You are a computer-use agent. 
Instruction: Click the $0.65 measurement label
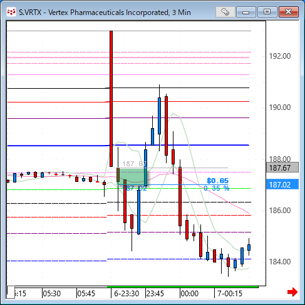pos(217,181)
